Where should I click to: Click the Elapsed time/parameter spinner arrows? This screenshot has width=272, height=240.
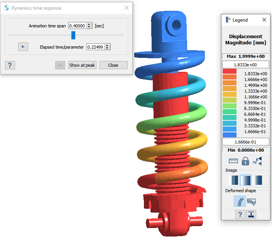[108, 47]
